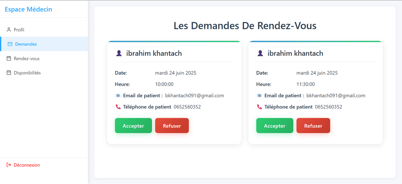The height and width of the screenshot is (184, 402).
Task: Click the Espace Médecin title link
Action: (28, 9)
